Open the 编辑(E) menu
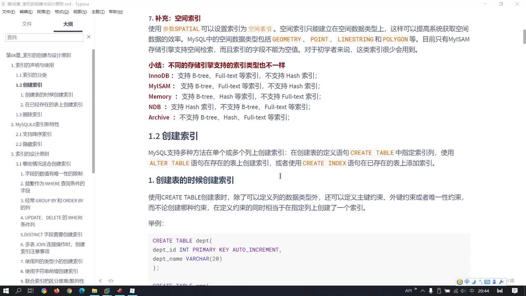Image resolution: width=526 pixels, height=296 pixels. (26, 12)
